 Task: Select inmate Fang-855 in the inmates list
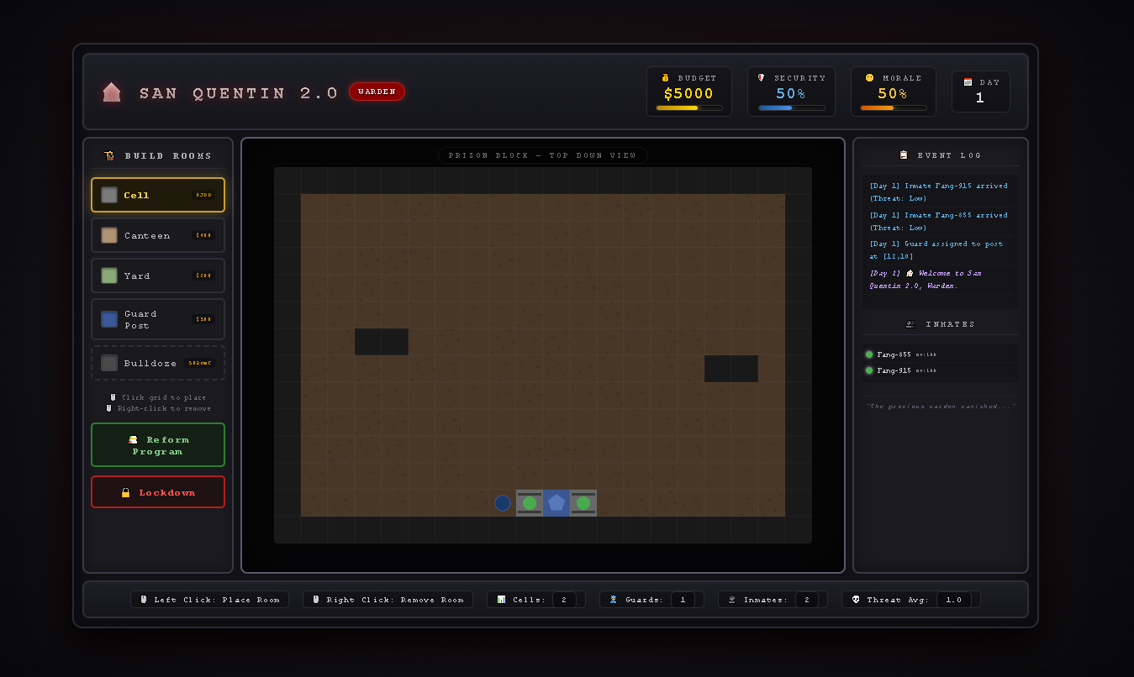tap(941, 354)
